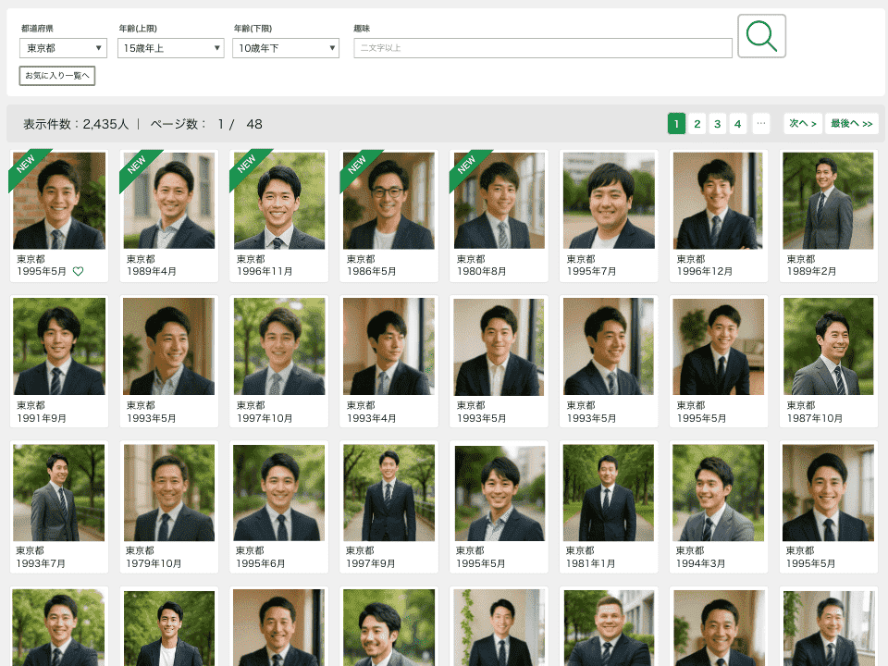Open the profile photo dated 1979年10月
The width and height of the screenshot is (888, 666).
pos(168,492)
